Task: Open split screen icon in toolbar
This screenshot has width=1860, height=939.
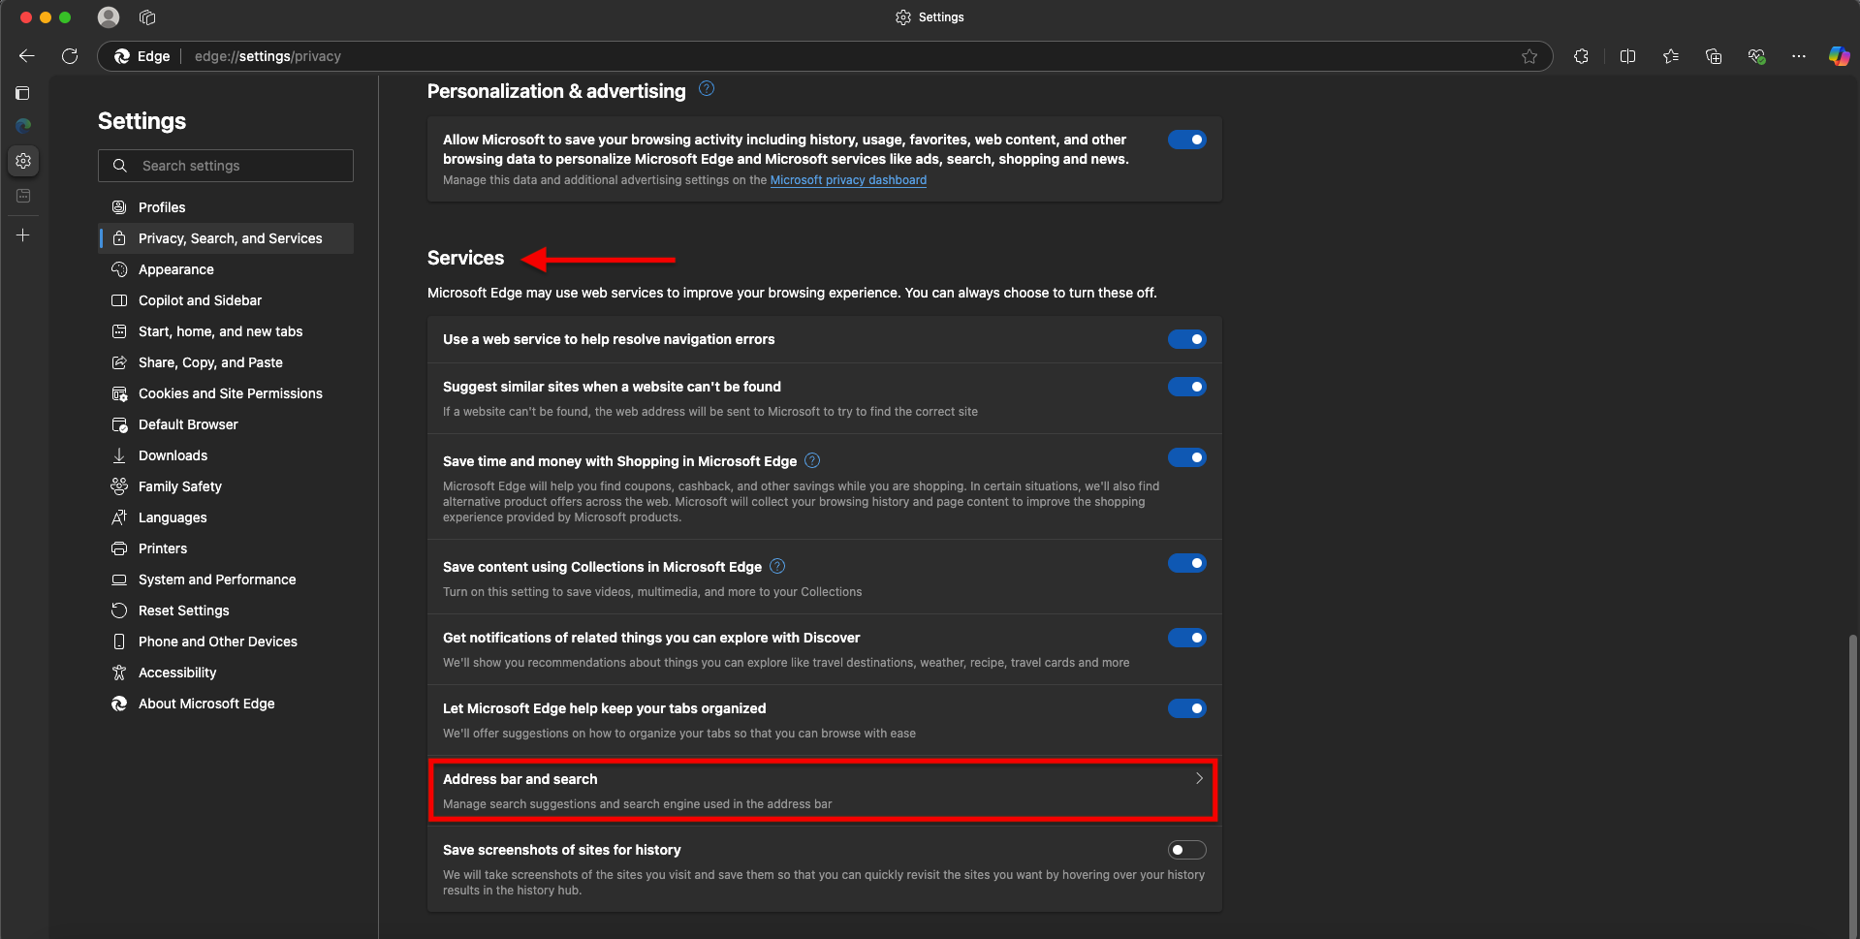Action: (1627, 56)
